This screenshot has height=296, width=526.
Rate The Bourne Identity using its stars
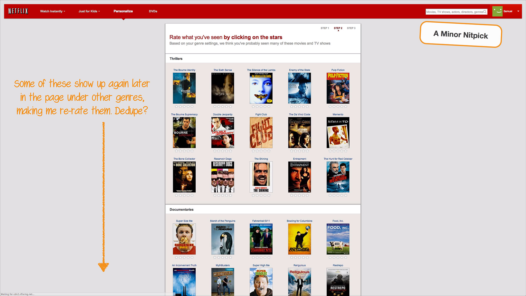184,107
